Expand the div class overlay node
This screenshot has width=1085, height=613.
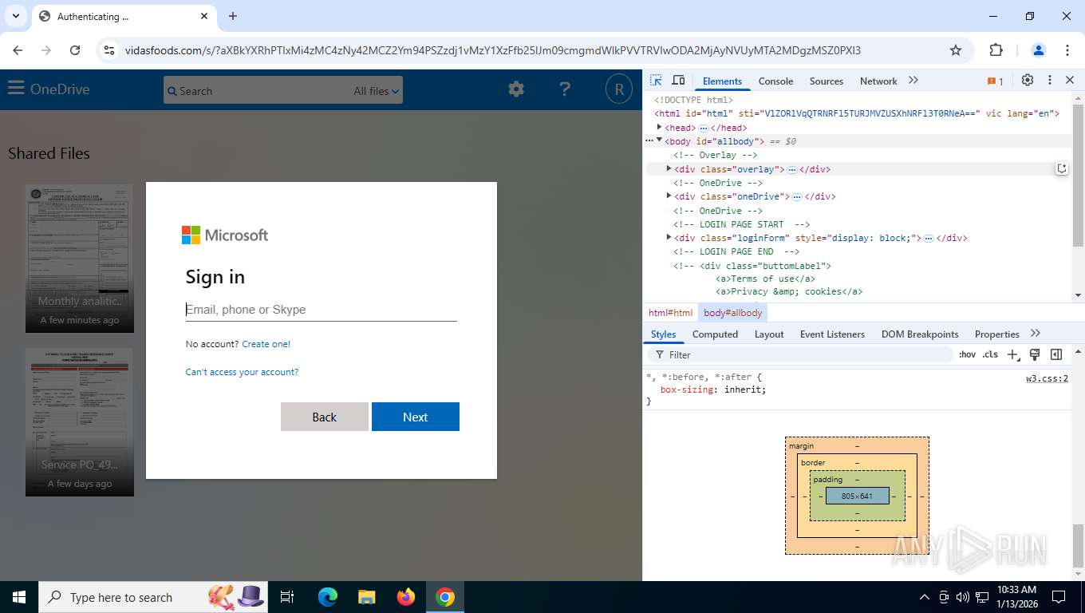pos(669,168)
